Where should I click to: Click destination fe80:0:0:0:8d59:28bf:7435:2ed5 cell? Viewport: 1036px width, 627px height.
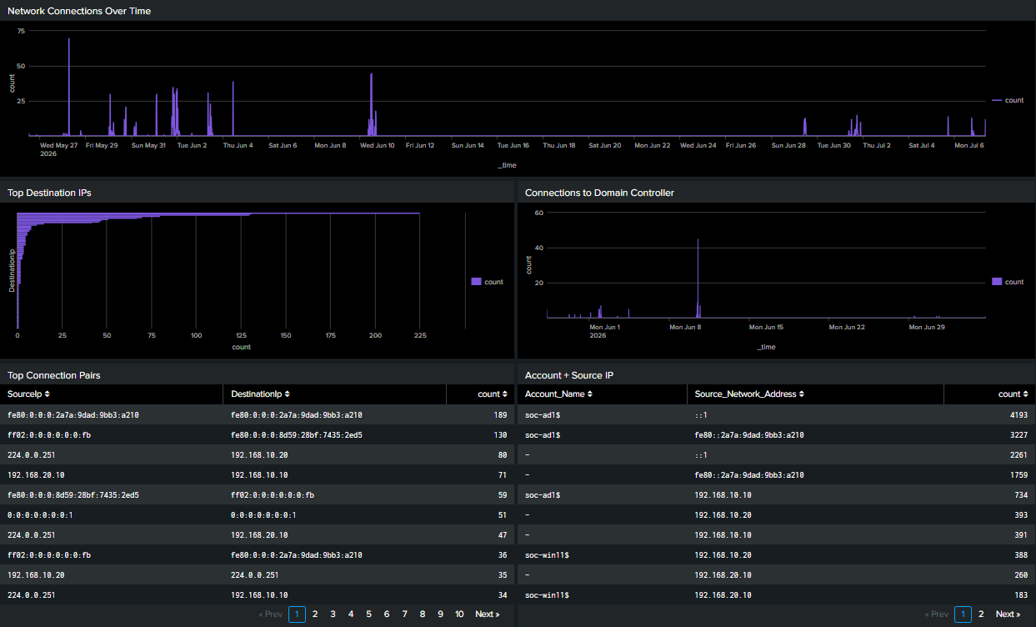(296, 434)
